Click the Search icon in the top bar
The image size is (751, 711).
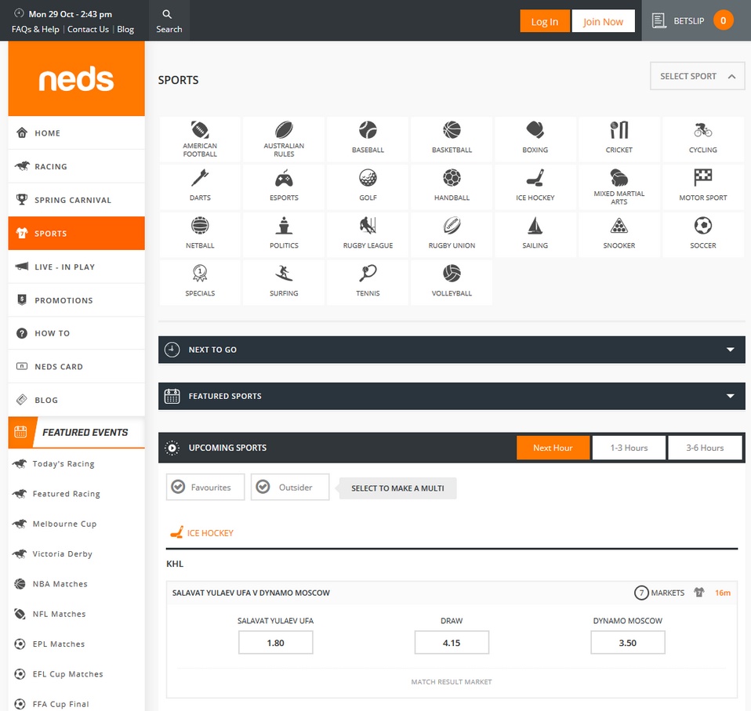tap(168, 14)
